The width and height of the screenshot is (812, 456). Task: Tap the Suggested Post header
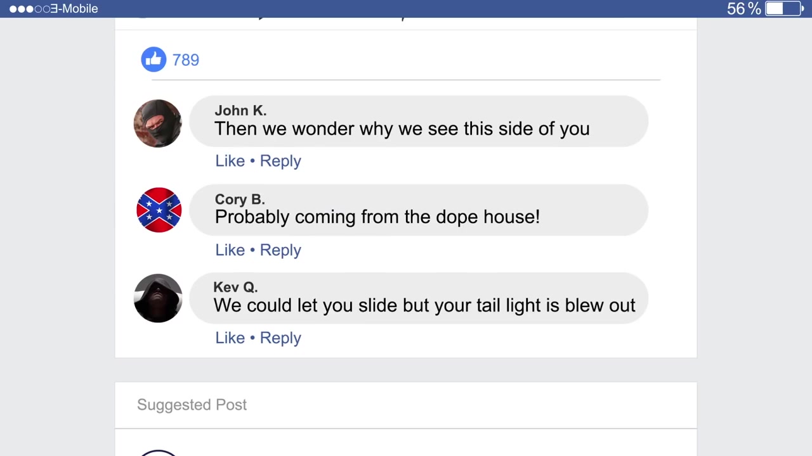point(192,405)
